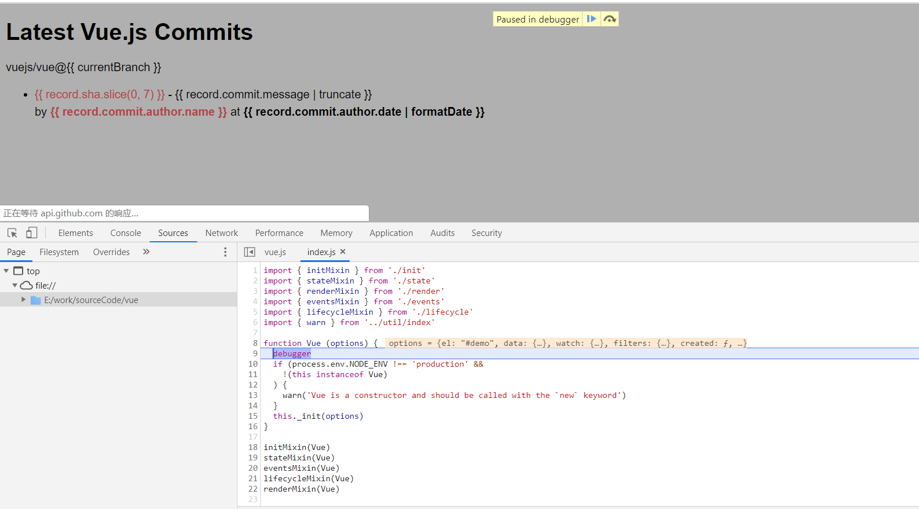
Task: Step over next function call icon
Action: coord(610,19)
